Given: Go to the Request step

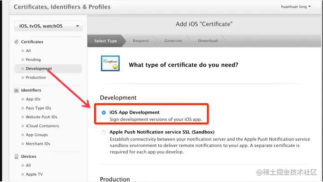Looking at the screenshot, I should tap(141, 41).
